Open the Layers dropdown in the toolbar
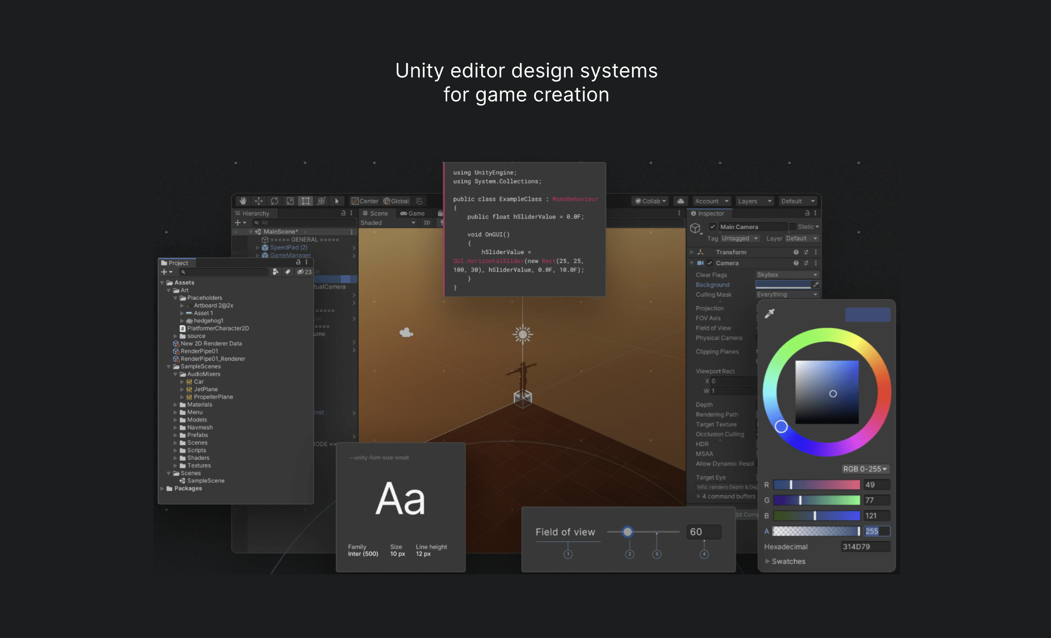The width and height of the screenshot is (1051, 638). click(x=755, y=201)
